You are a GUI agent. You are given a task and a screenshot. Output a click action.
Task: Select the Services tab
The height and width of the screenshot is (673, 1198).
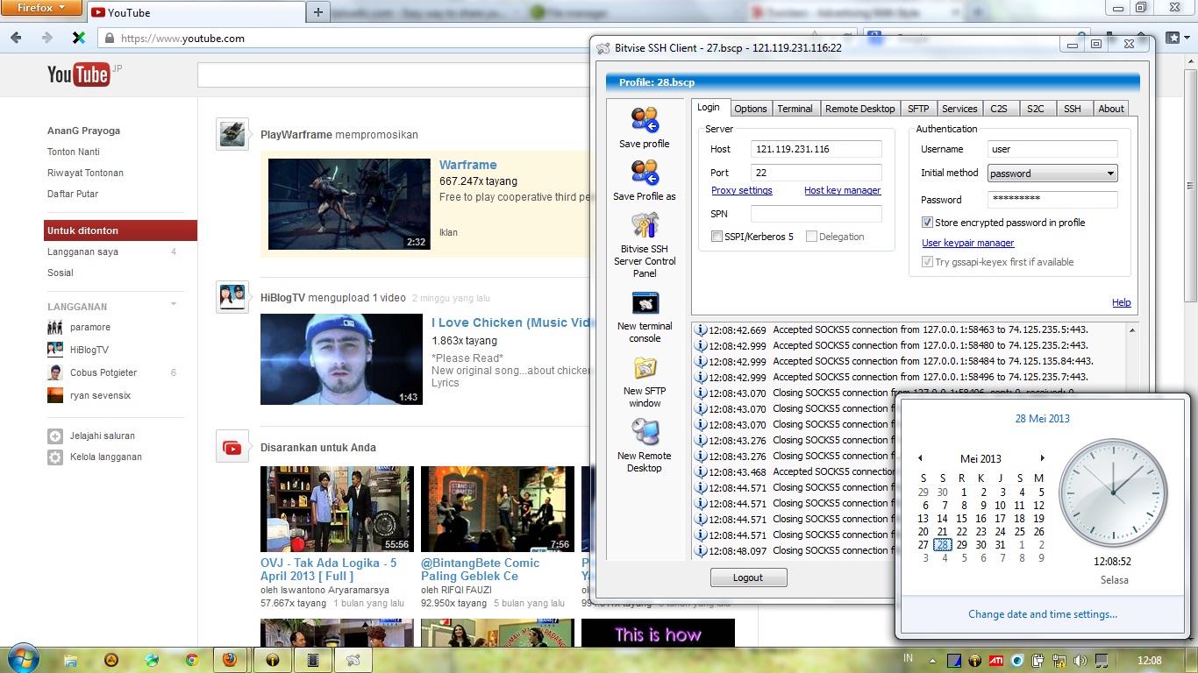coord(959,109)
